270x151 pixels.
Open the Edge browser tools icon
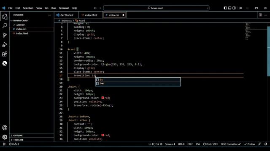[x=5, y=63]
